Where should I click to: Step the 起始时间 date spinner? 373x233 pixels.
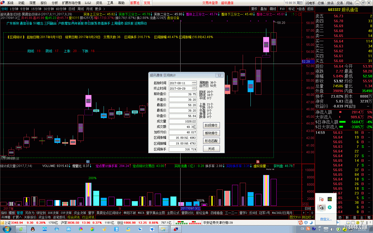coord(194,83)
